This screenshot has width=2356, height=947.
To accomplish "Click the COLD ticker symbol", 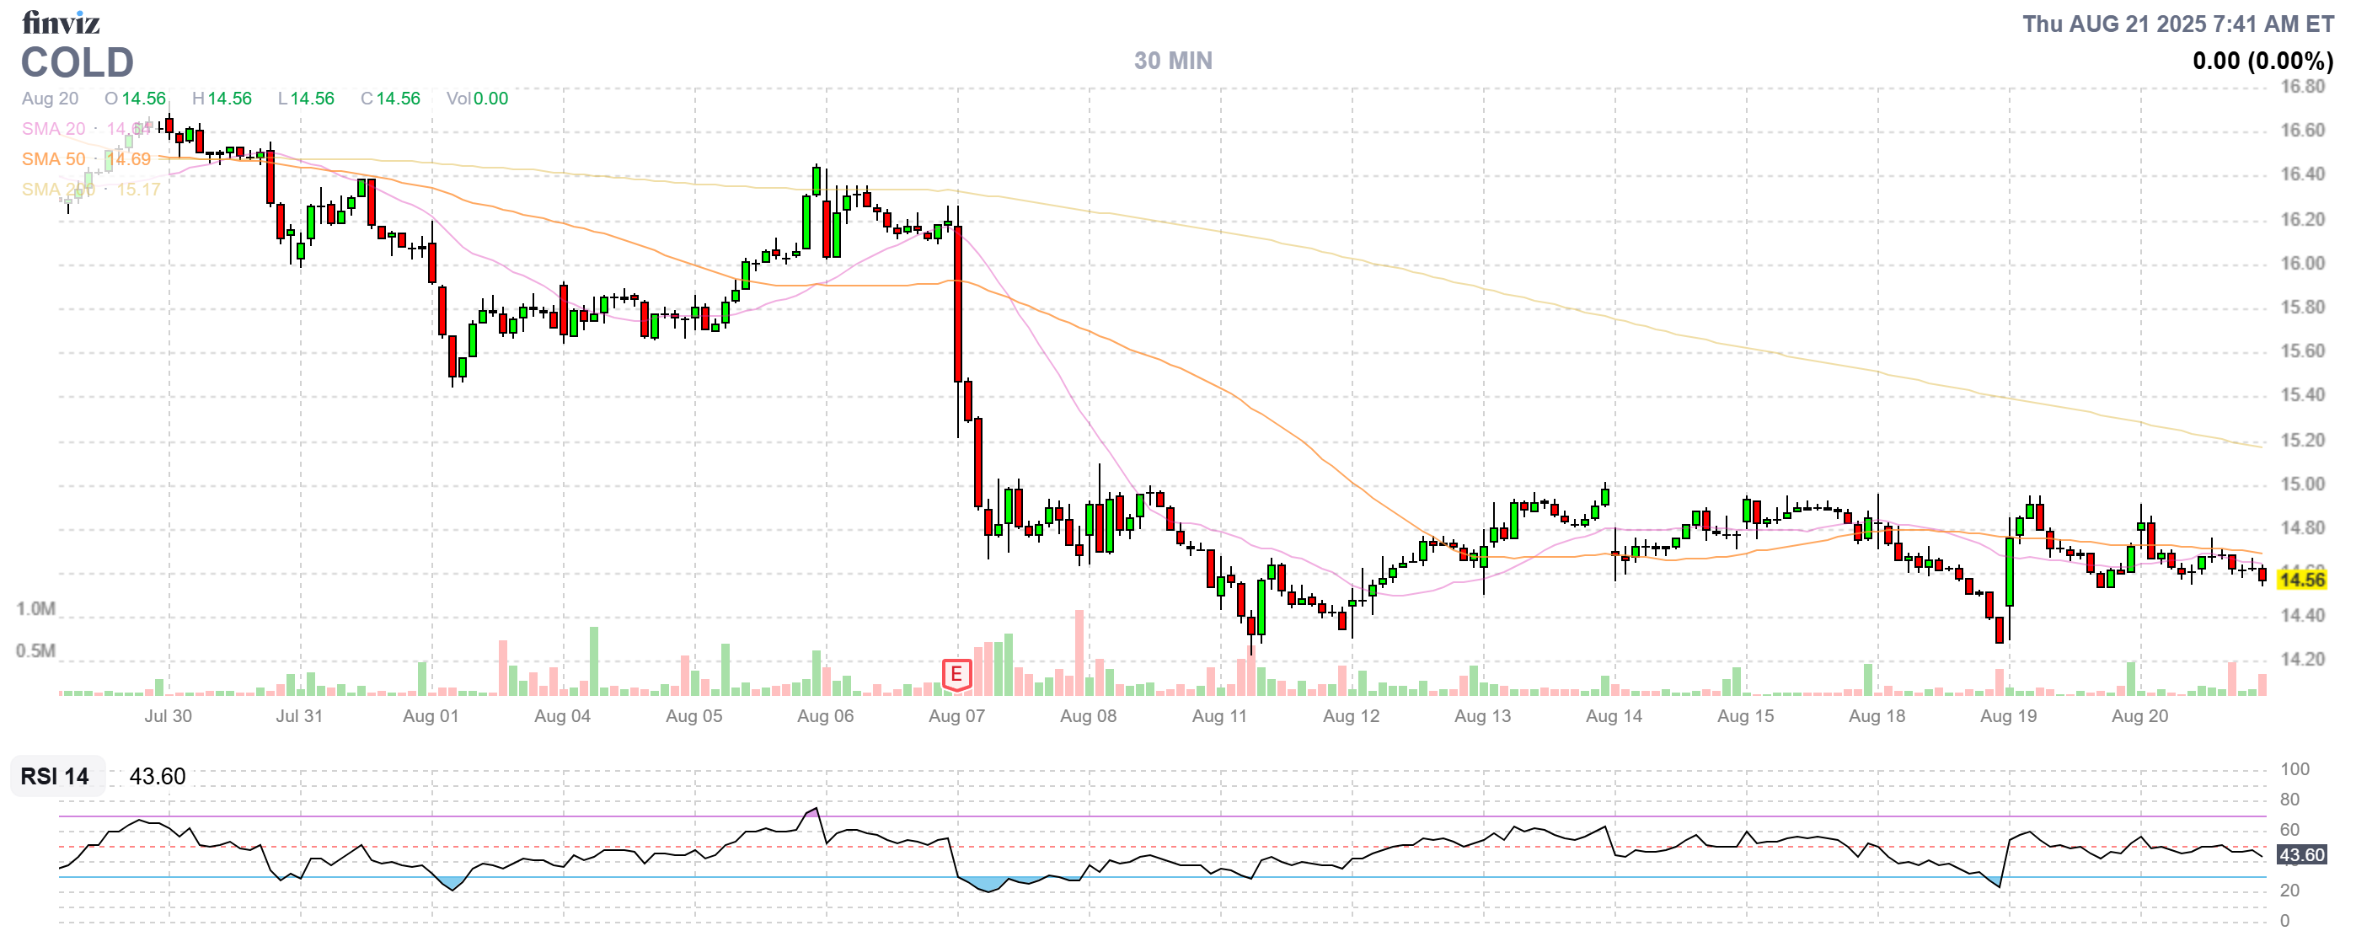I will (78, 63).
